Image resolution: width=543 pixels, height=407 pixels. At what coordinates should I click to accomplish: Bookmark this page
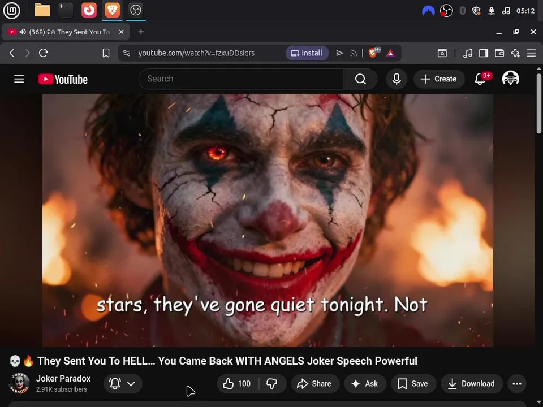(x=106, y=53)
